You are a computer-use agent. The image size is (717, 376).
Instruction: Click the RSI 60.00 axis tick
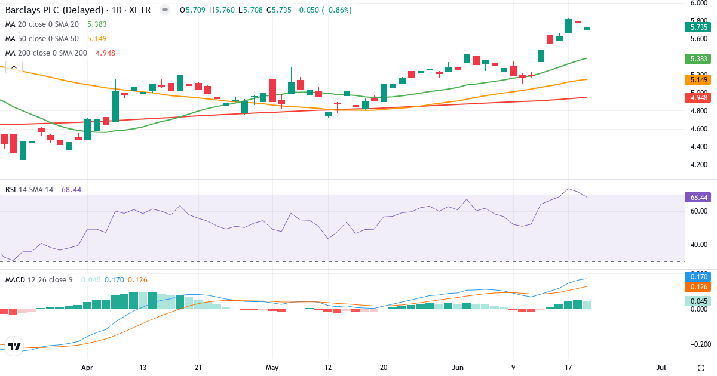click(699, 211)
